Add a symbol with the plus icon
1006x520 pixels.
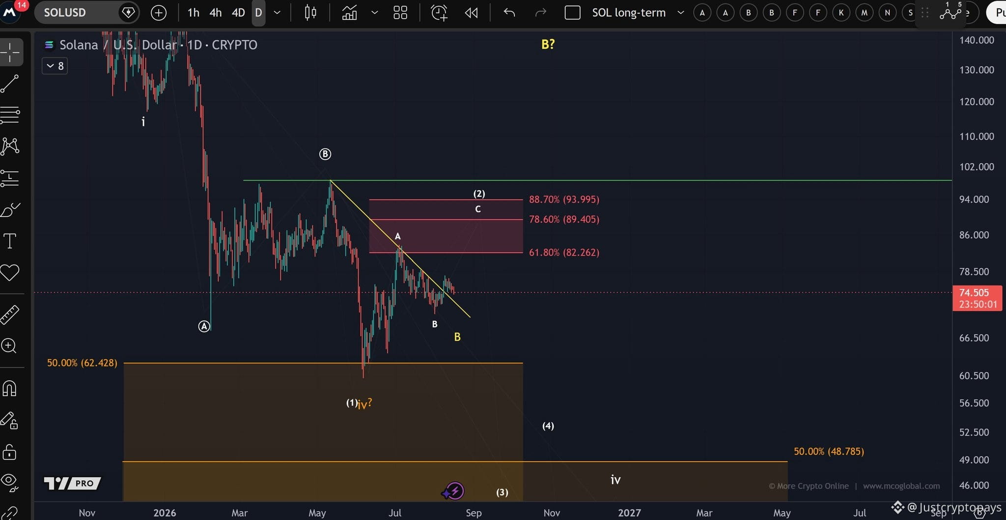(159, 13)
